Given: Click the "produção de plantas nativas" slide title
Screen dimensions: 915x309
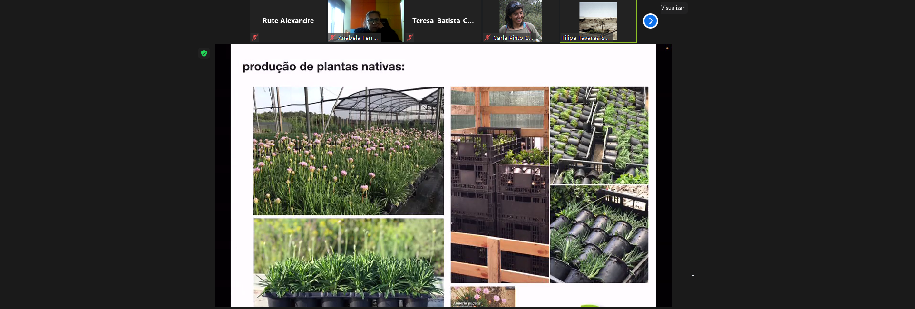Looking at the screenshot, I should coord(323,67).
